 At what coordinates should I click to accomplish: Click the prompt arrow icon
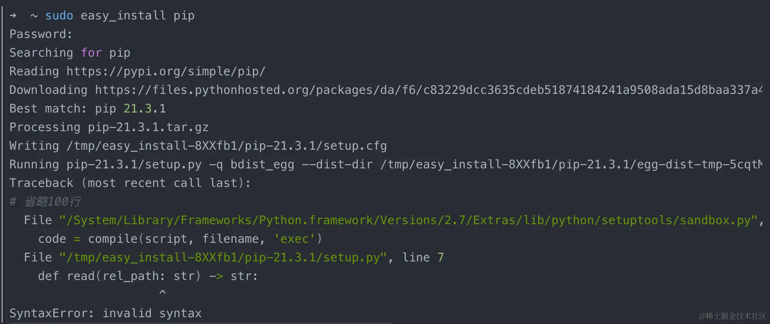click(13, 16)
